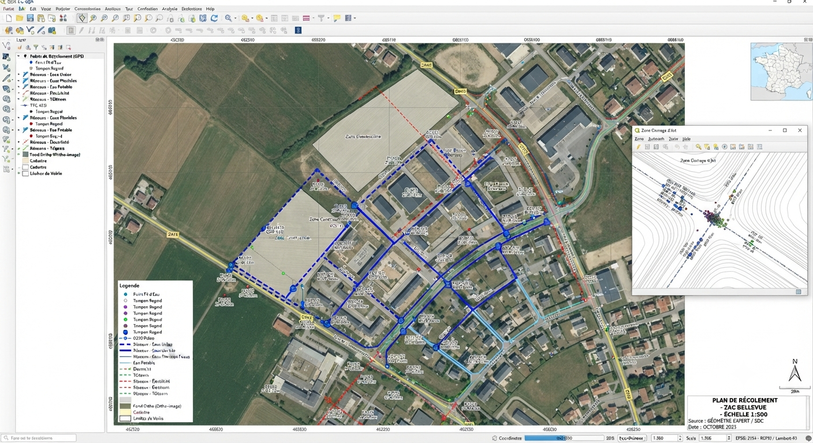Click filter funnel icon in Layers panel

pyautogui.click(x=36, y=47)
